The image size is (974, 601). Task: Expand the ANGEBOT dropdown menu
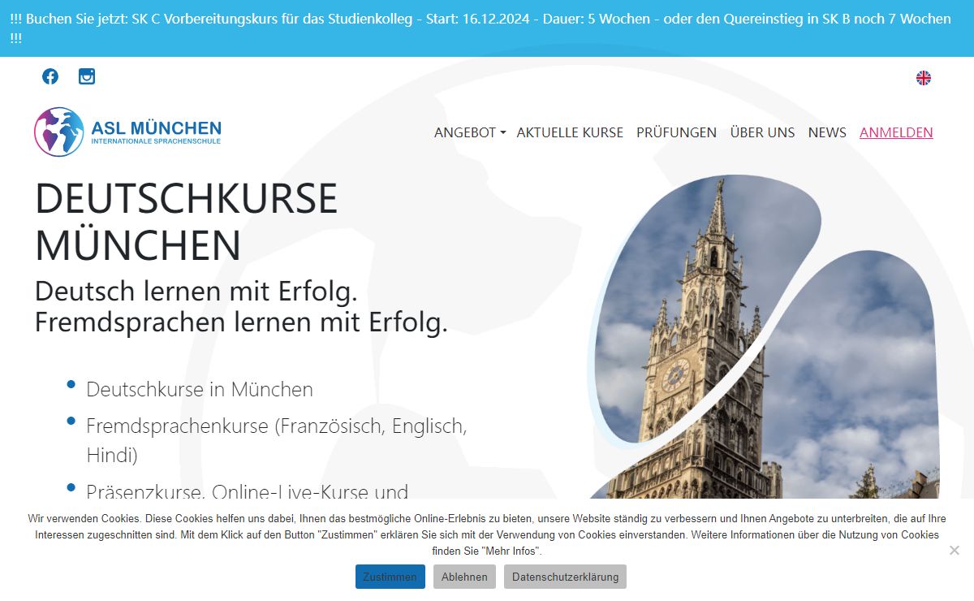[x=470, y=132]
